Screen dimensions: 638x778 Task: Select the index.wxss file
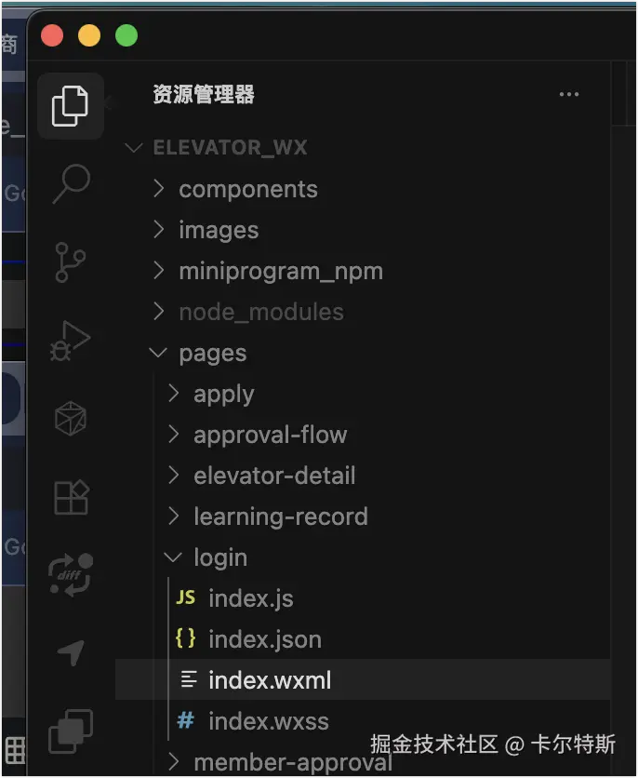[268, 721]
